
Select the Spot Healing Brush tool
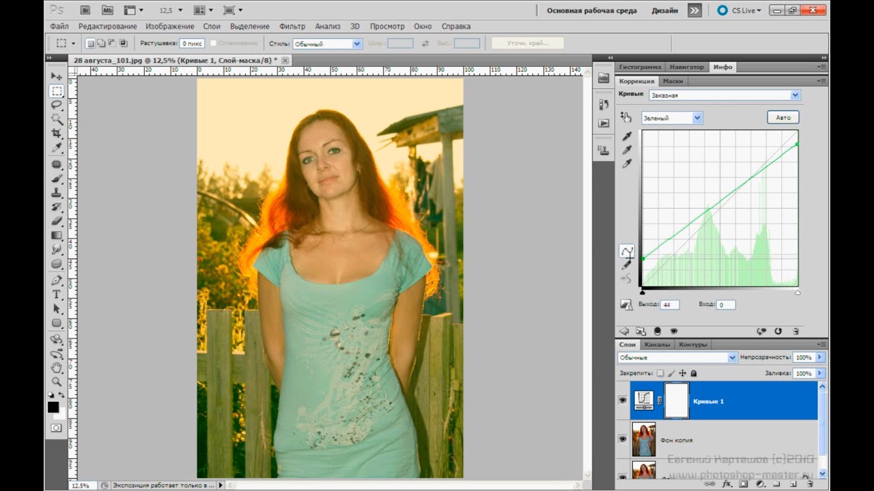tap(57, 164)
